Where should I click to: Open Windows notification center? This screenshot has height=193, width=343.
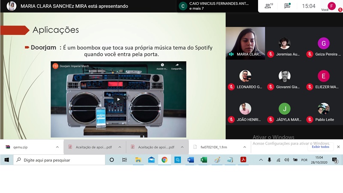tap(335, 160)
